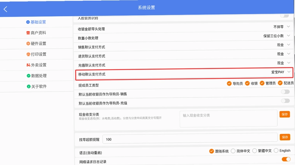The height and width of the screenshot is (165, 295).
Task: Go back with the top-left arrow
Action: 6,9
